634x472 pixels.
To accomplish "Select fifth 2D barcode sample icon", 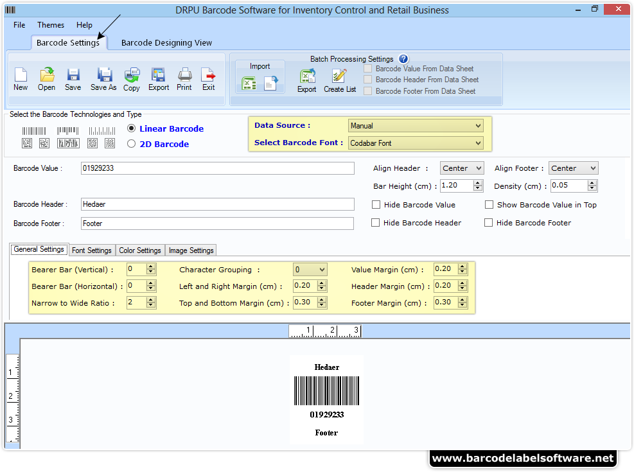I will pos(110,143).
